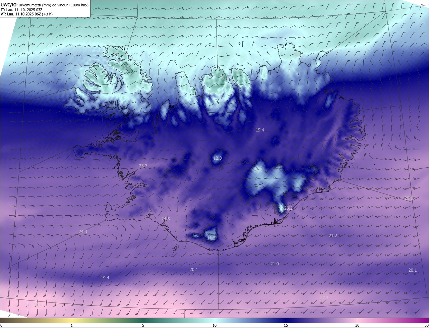Click the "15" tick on the color scale

pyautogui.click(x=286, y=325)
